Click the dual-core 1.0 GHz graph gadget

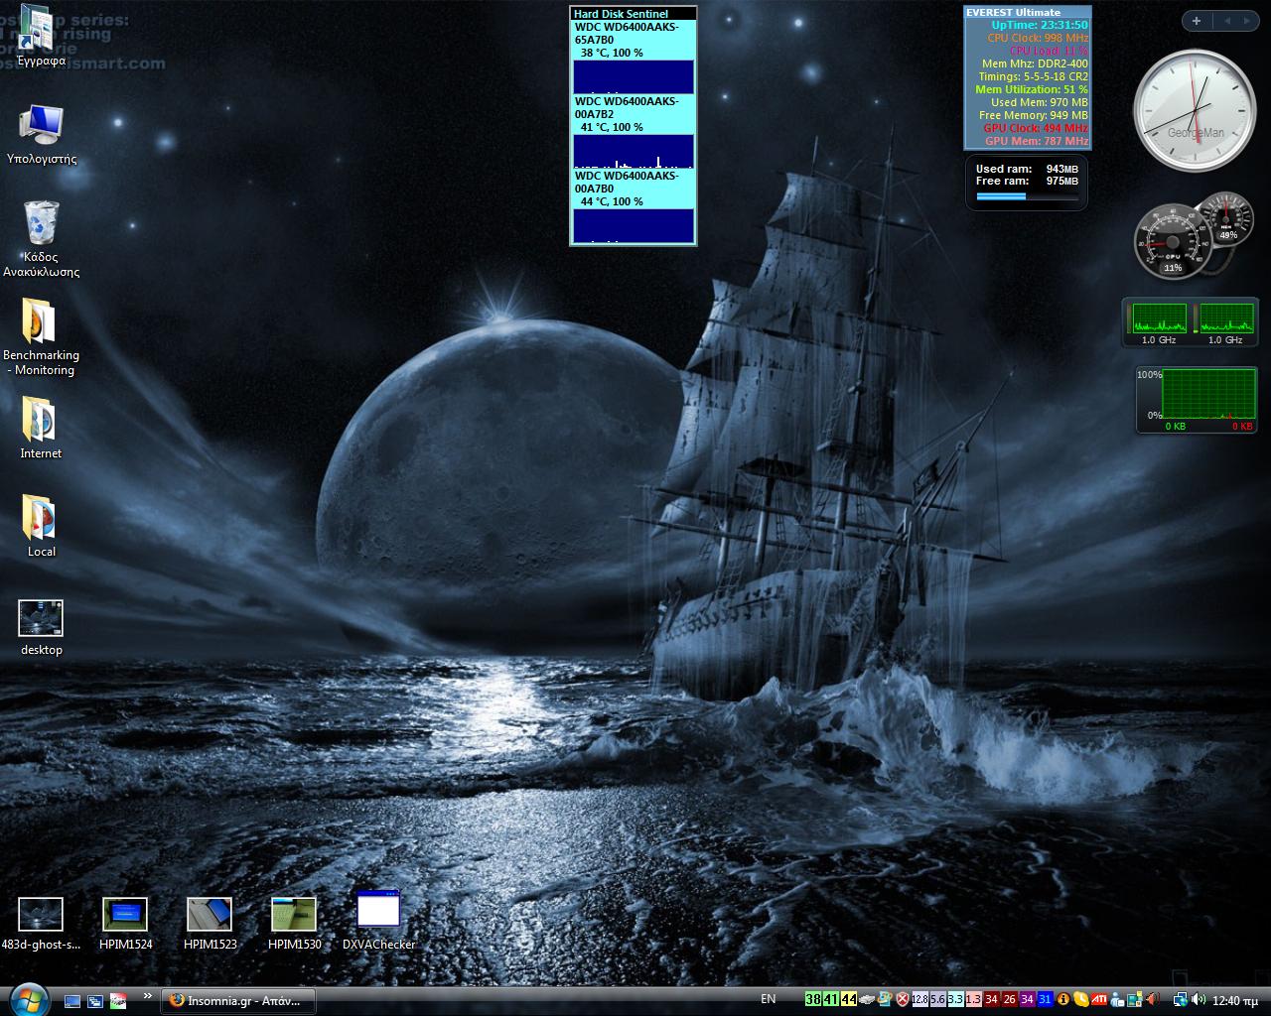point(1191,323)
